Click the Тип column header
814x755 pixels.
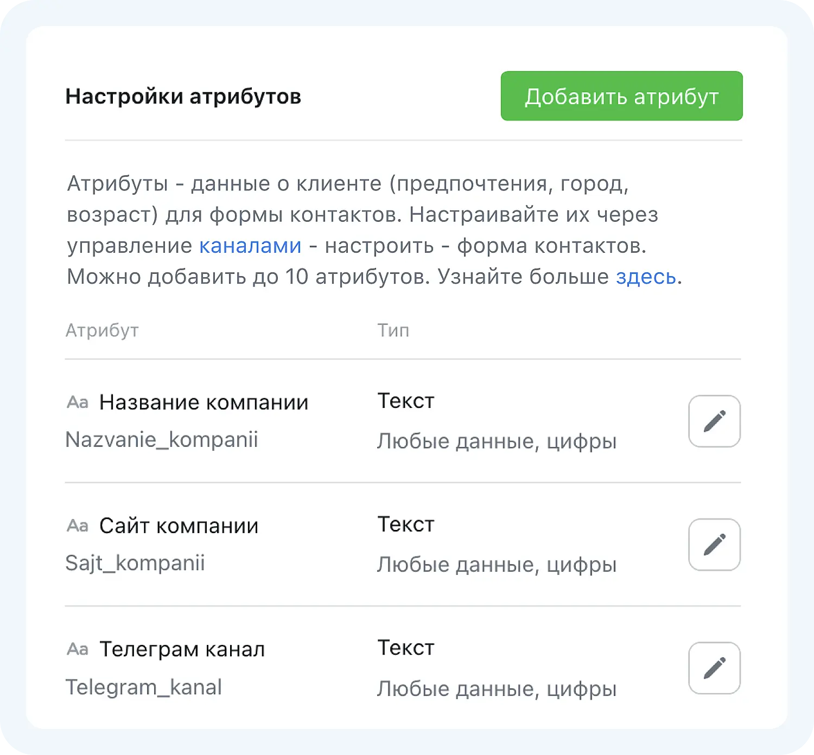393,330
